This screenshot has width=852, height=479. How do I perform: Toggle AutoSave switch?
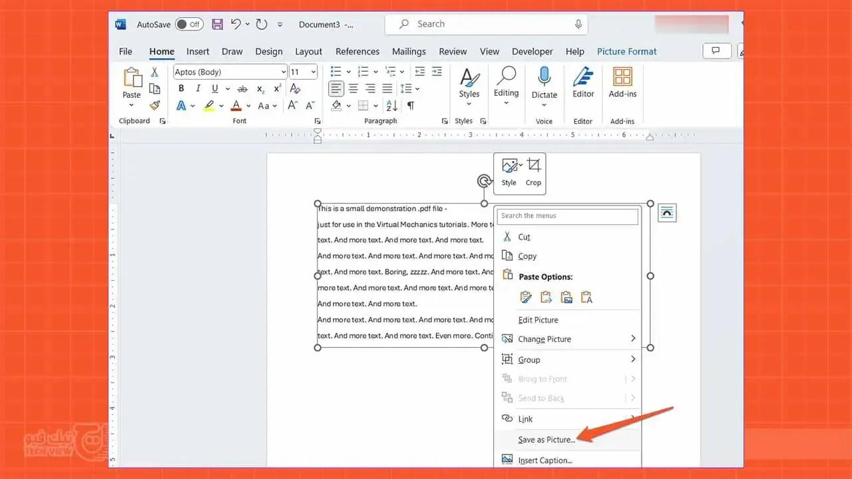point(189,24)
